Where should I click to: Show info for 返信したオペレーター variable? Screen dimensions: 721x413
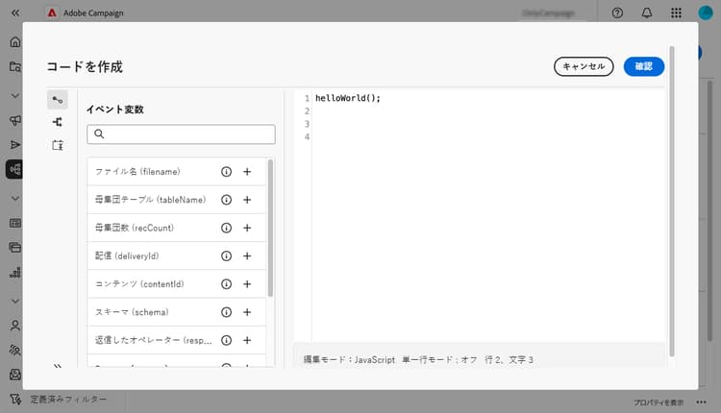point(226,340)
